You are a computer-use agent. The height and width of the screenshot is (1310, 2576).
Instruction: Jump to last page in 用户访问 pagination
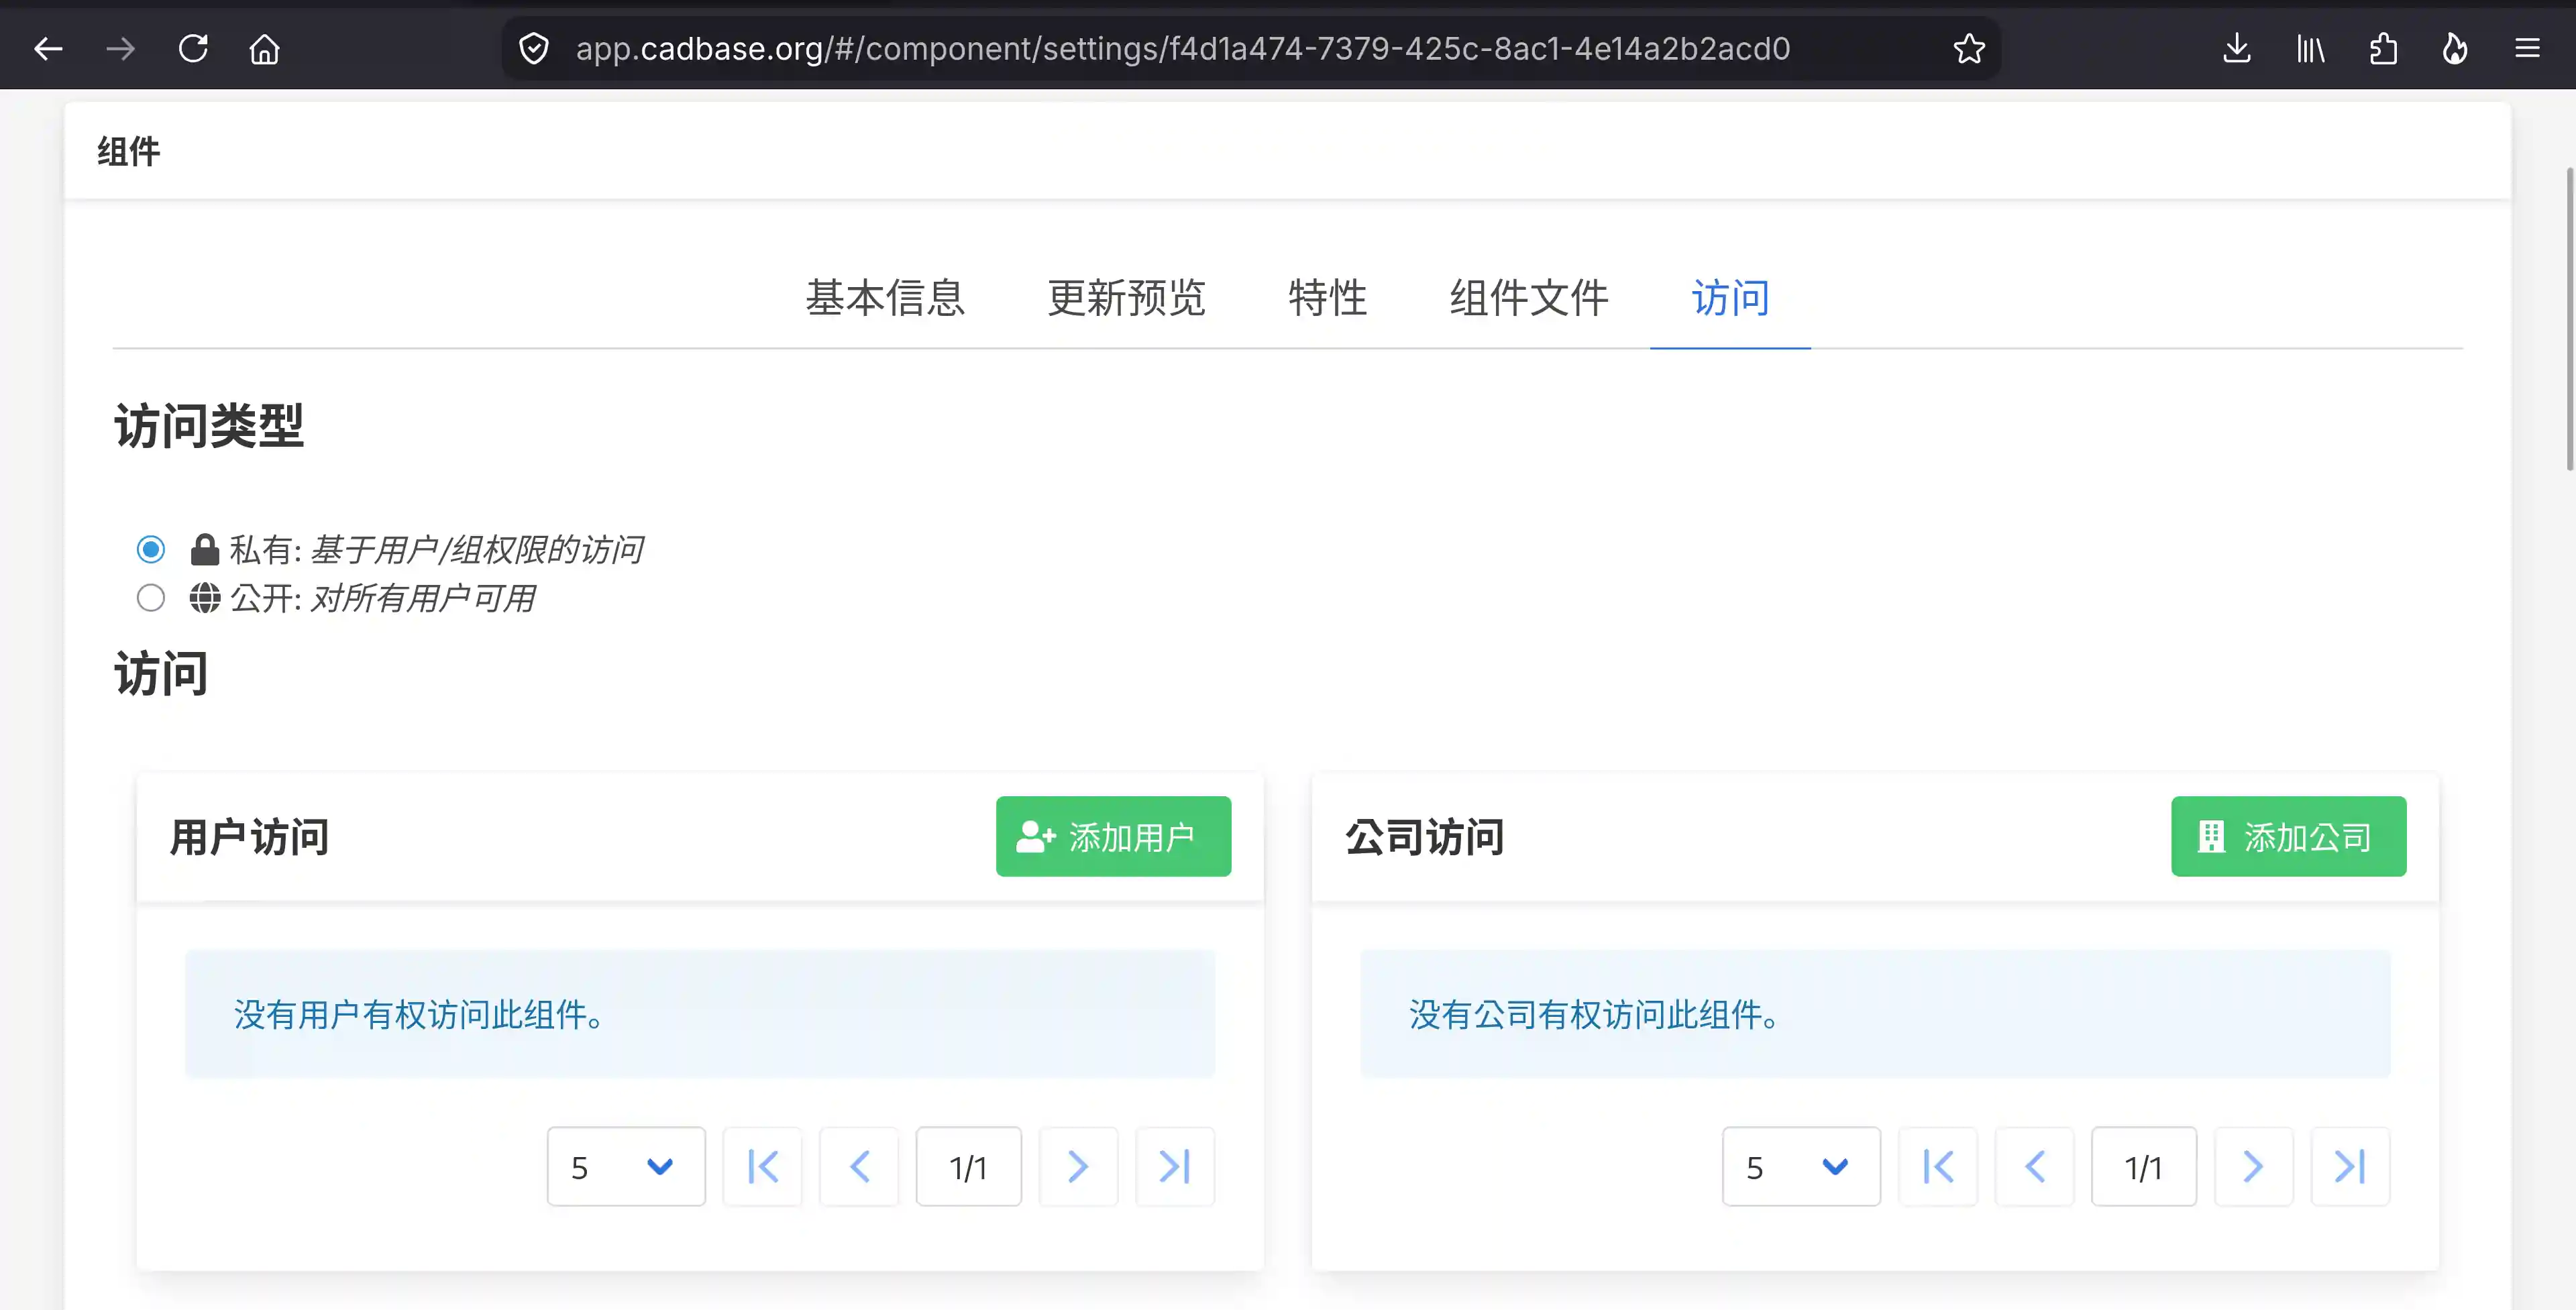1175,1166
